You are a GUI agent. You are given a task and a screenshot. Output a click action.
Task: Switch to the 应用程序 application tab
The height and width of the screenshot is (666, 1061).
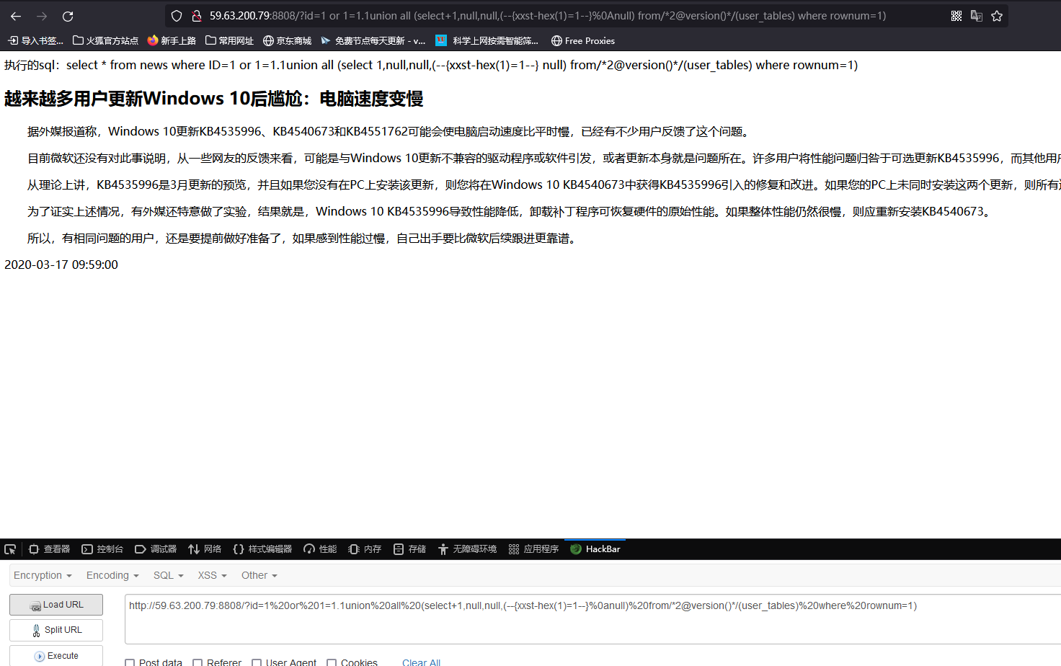tap(534, 549)
